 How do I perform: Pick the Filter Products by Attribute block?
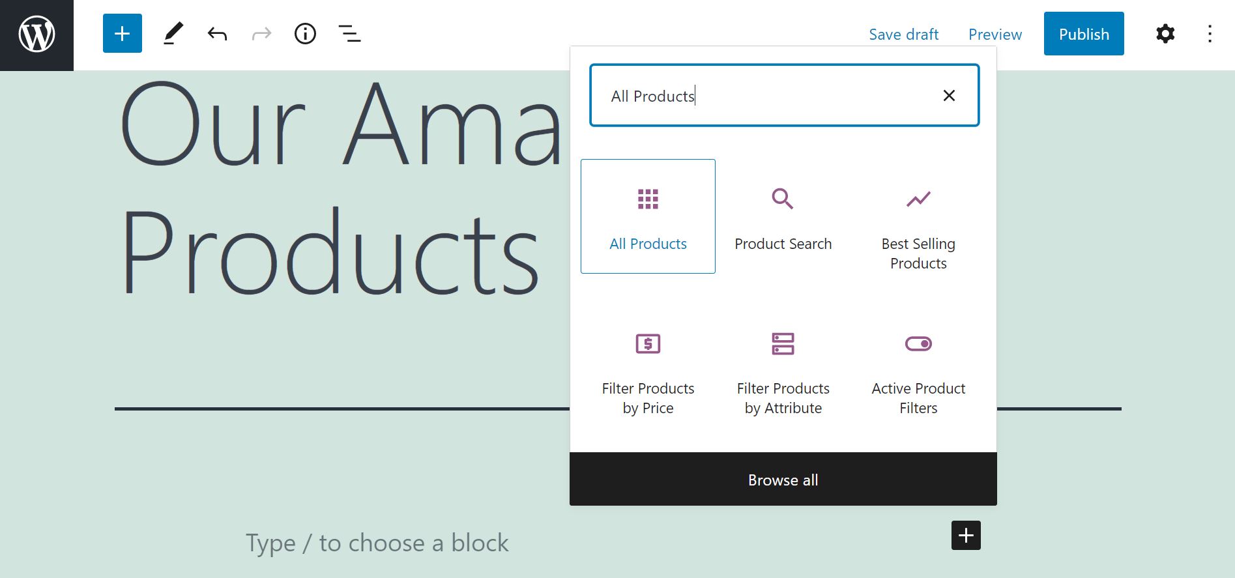(x=783, y=365)
